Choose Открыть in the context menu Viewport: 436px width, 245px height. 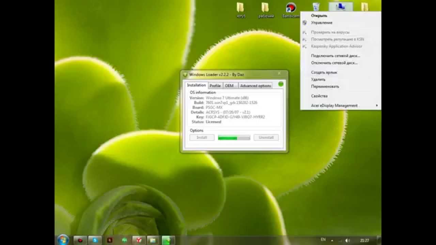pyautogui.click(x=319, y=16)
